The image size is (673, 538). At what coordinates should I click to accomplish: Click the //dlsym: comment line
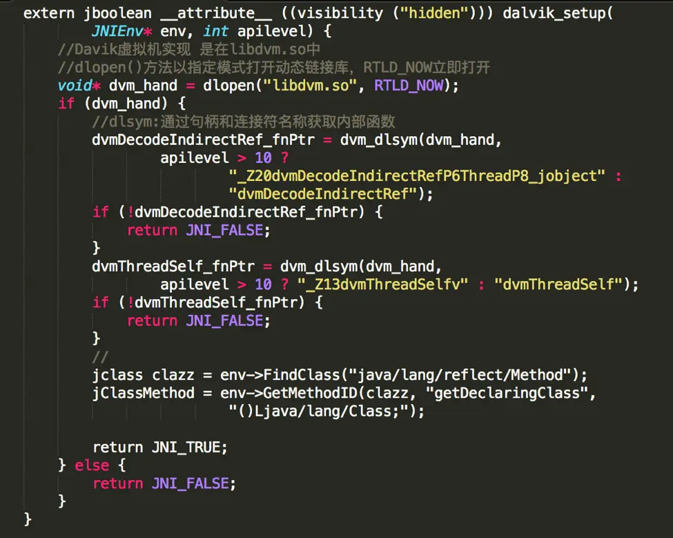pyautogui.click(x=244, y=122)
